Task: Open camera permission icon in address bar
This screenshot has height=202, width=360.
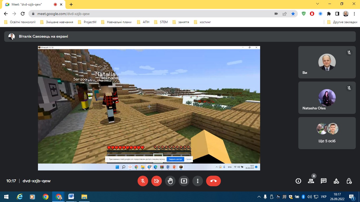Action: (276, 14)
